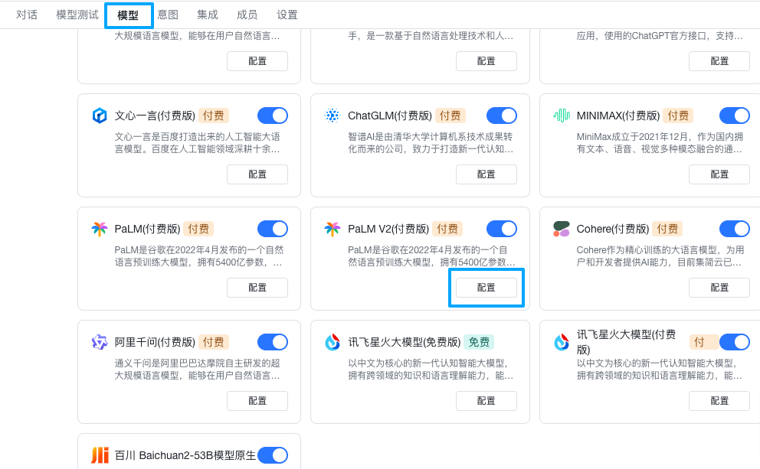Click description starting 通义千问是阿里巴巴达摩院
This screenshot has width=760, height=469.
[197, 370]
